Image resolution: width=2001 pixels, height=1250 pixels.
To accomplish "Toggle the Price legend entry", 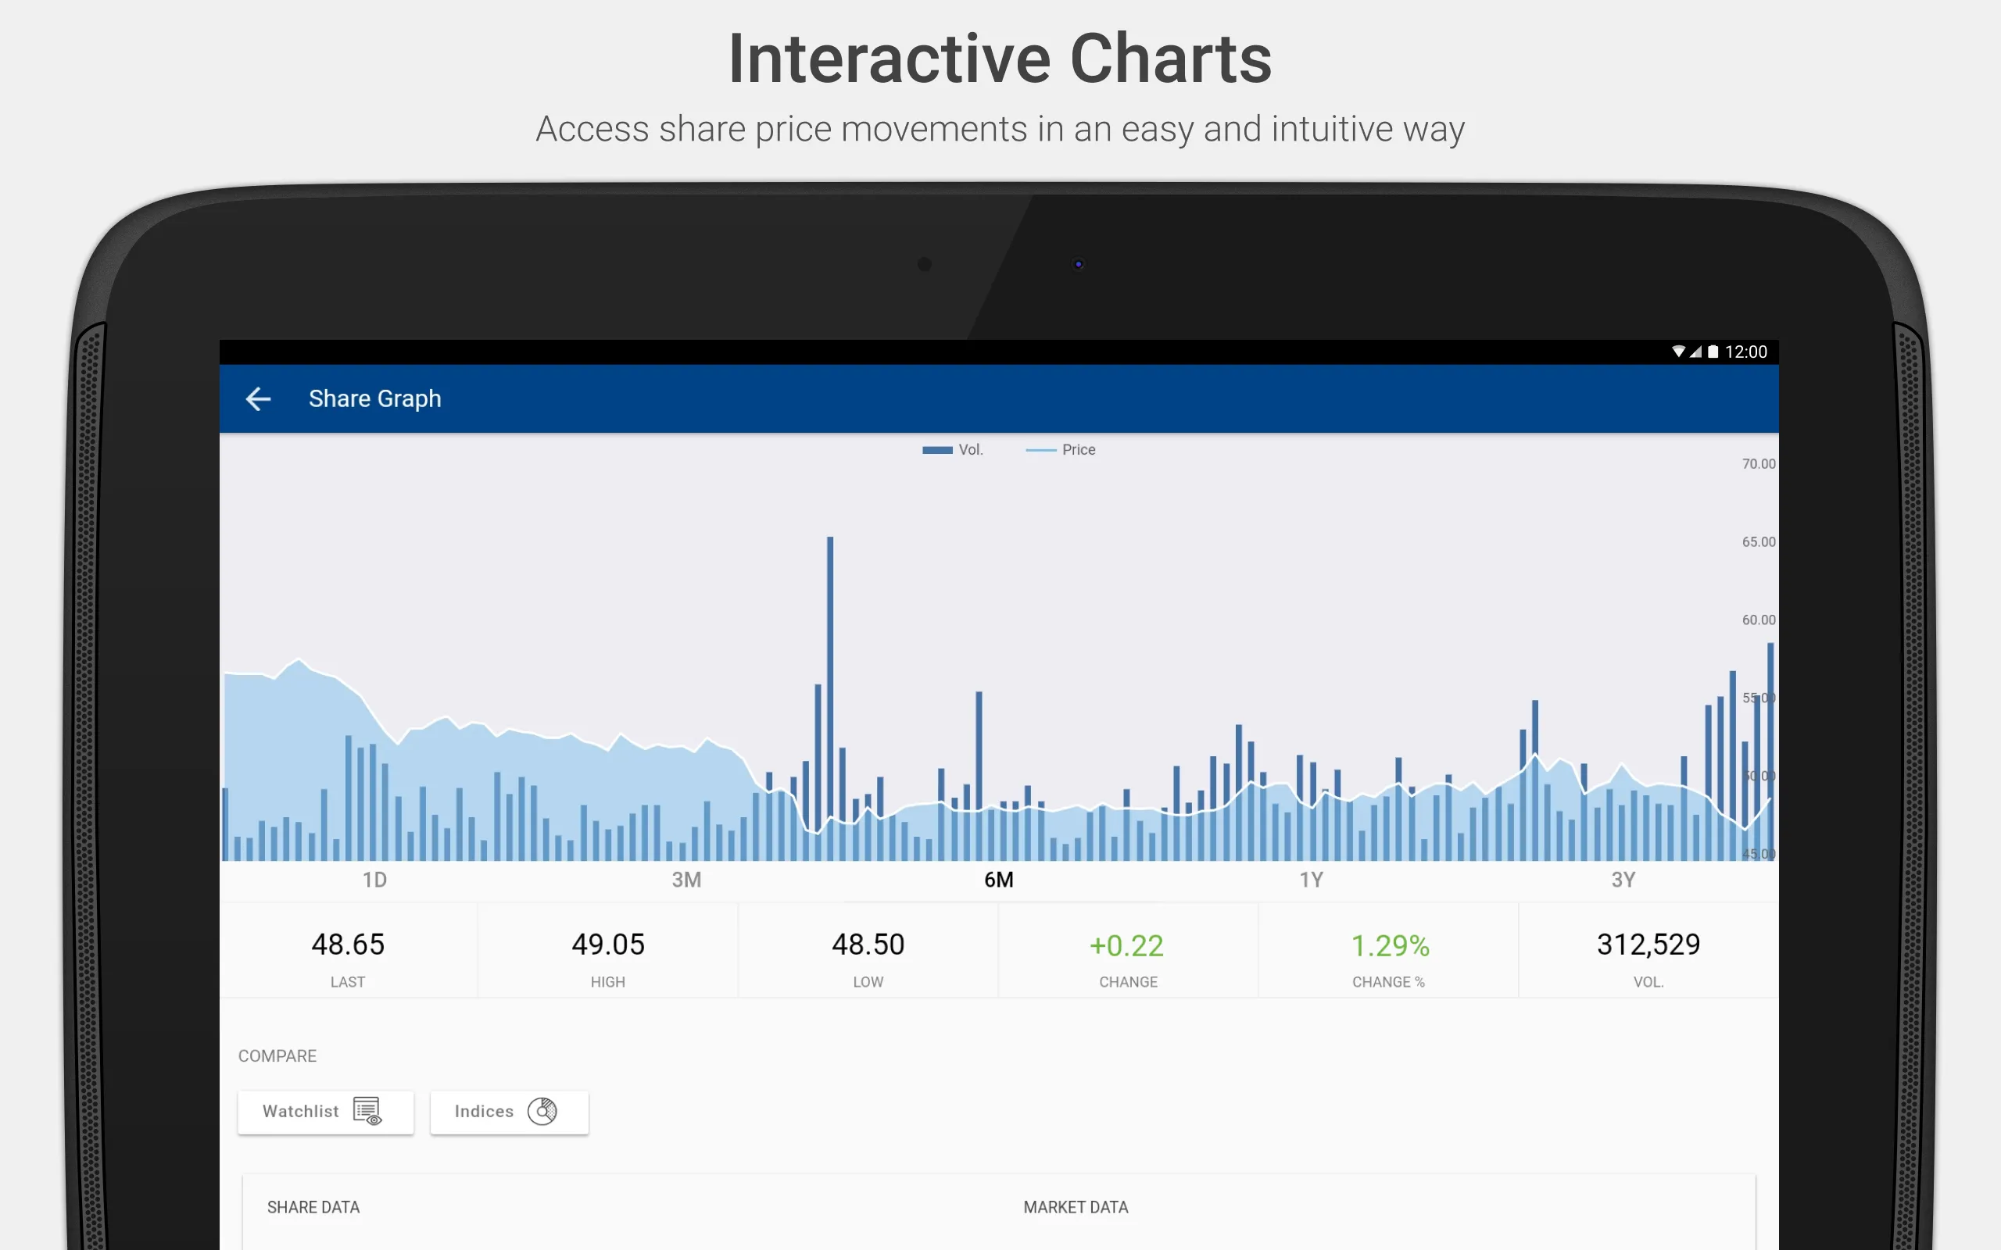I will click(1061, 450).
